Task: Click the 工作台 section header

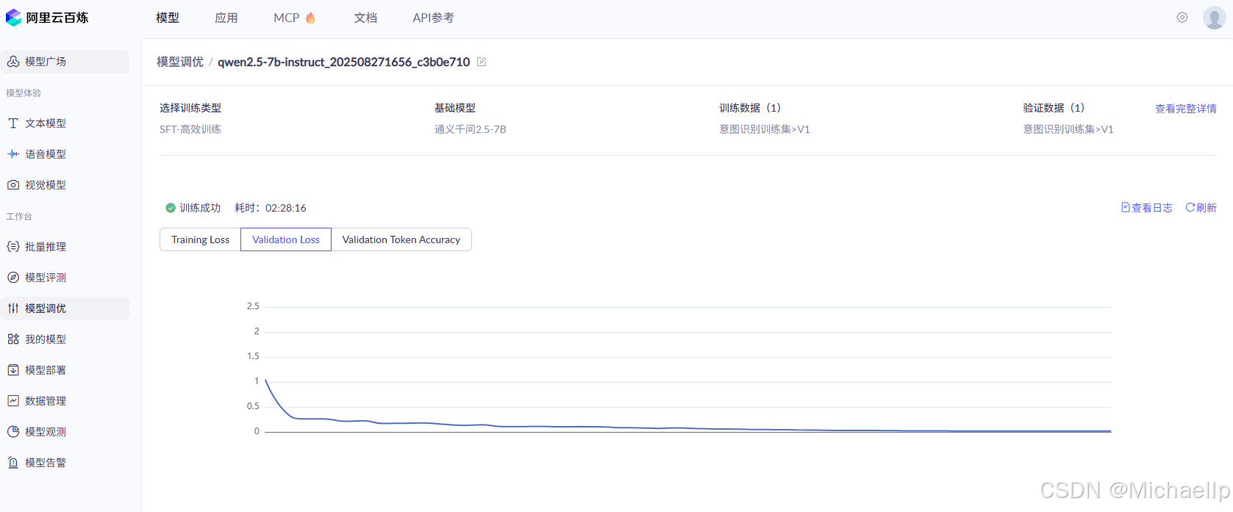Action: coord(19,217)
